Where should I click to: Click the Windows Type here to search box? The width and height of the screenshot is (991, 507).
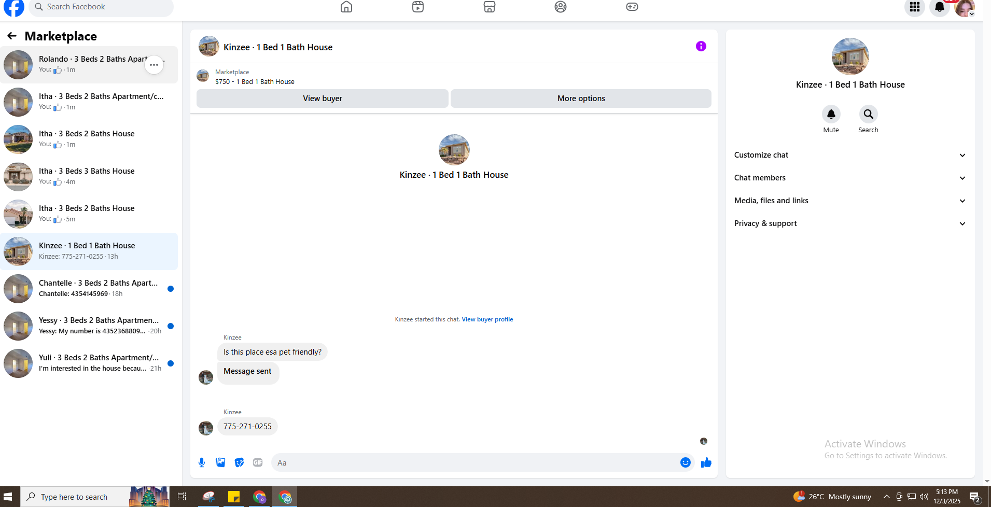click(75, 497)
